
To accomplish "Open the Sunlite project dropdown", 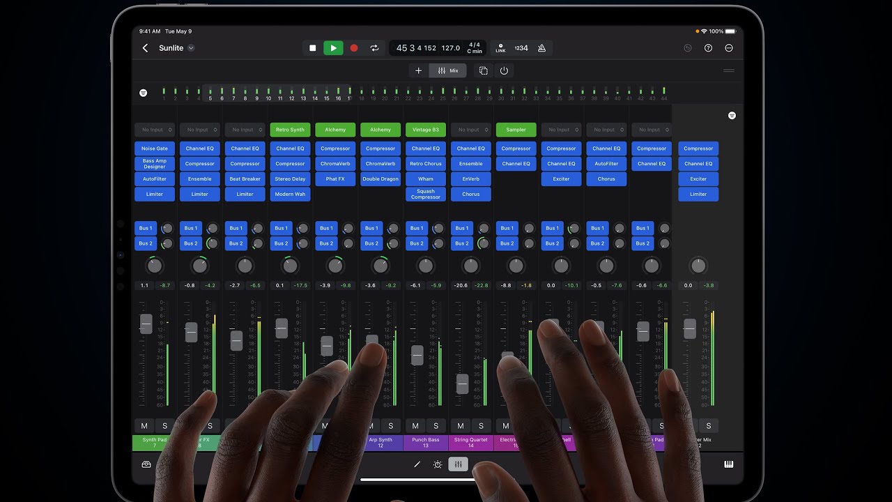I will (191, 48).
